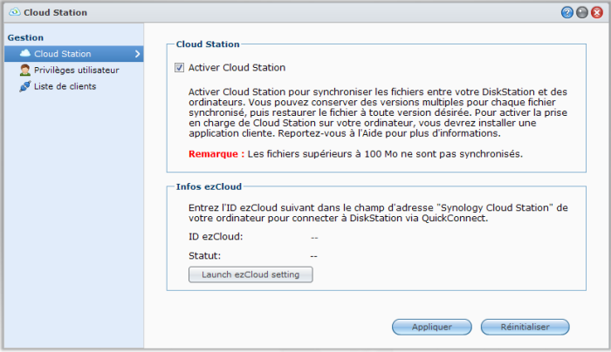Click the Appliquer button
The image size is (611, 352).
click(432, 327)
